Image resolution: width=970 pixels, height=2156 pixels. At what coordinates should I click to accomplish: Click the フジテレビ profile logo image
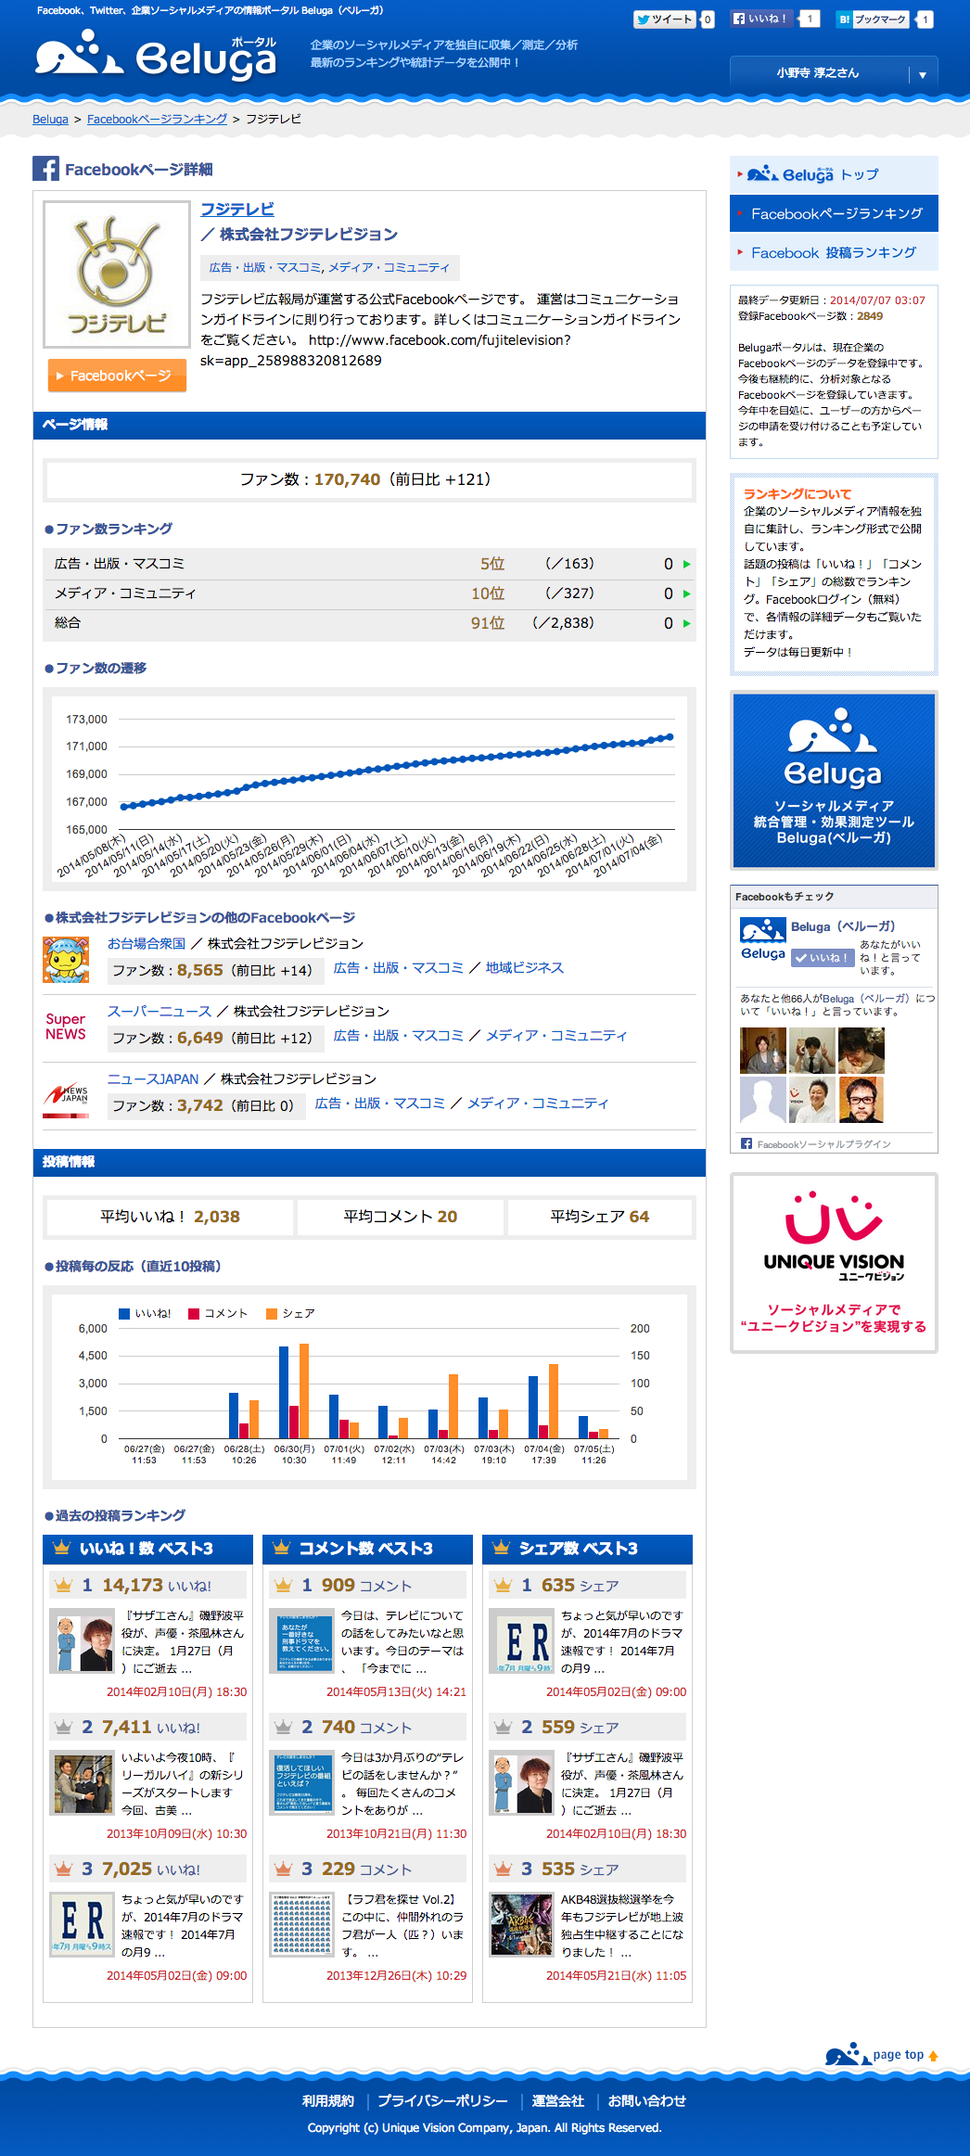(x=116, y=274)
